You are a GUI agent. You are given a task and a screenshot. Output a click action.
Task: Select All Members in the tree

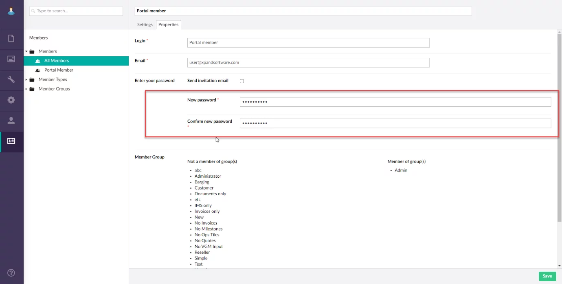pyautogui.click(x=57, y=61)
